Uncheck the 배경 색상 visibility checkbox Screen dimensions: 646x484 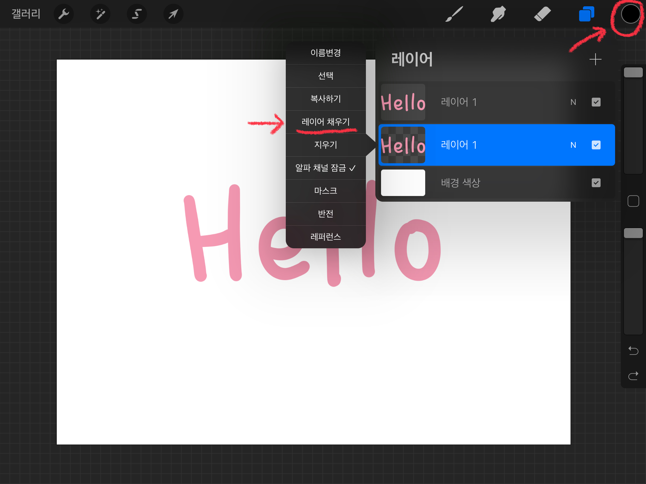click(x=596, y=183)
